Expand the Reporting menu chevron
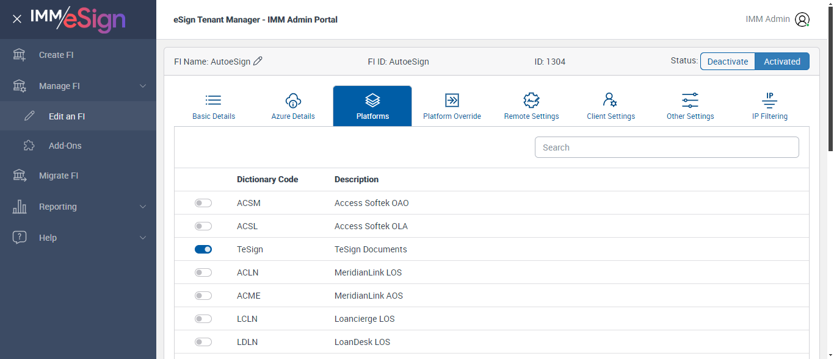Image resolution: width=834 pixels, height=359 pixels. 143,207
